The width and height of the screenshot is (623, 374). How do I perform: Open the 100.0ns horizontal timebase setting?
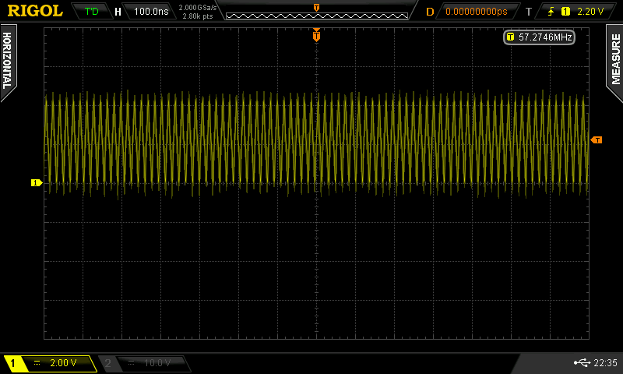click(x=151, y=12)
